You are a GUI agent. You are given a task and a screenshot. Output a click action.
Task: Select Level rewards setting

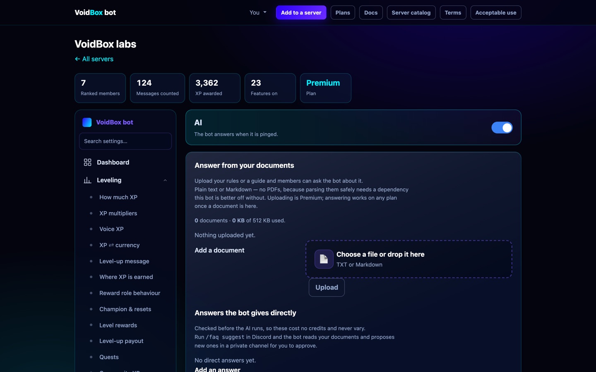[x=118, y=325]
